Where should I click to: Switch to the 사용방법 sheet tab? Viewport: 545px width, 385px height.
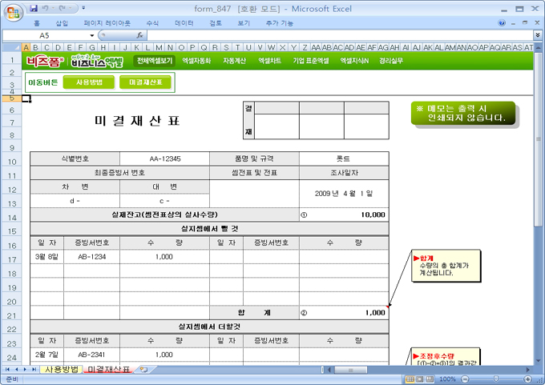click(63, 370)
